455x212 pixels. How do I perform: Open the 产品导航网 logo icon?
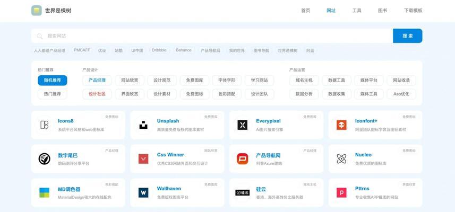click(x=242, y=158)
